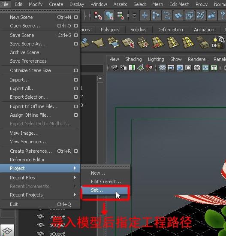Image resolution: width=226 pixels, height=236 pixels.
Task: Click the DE custom shelf icon
Action: click(218, 42)
